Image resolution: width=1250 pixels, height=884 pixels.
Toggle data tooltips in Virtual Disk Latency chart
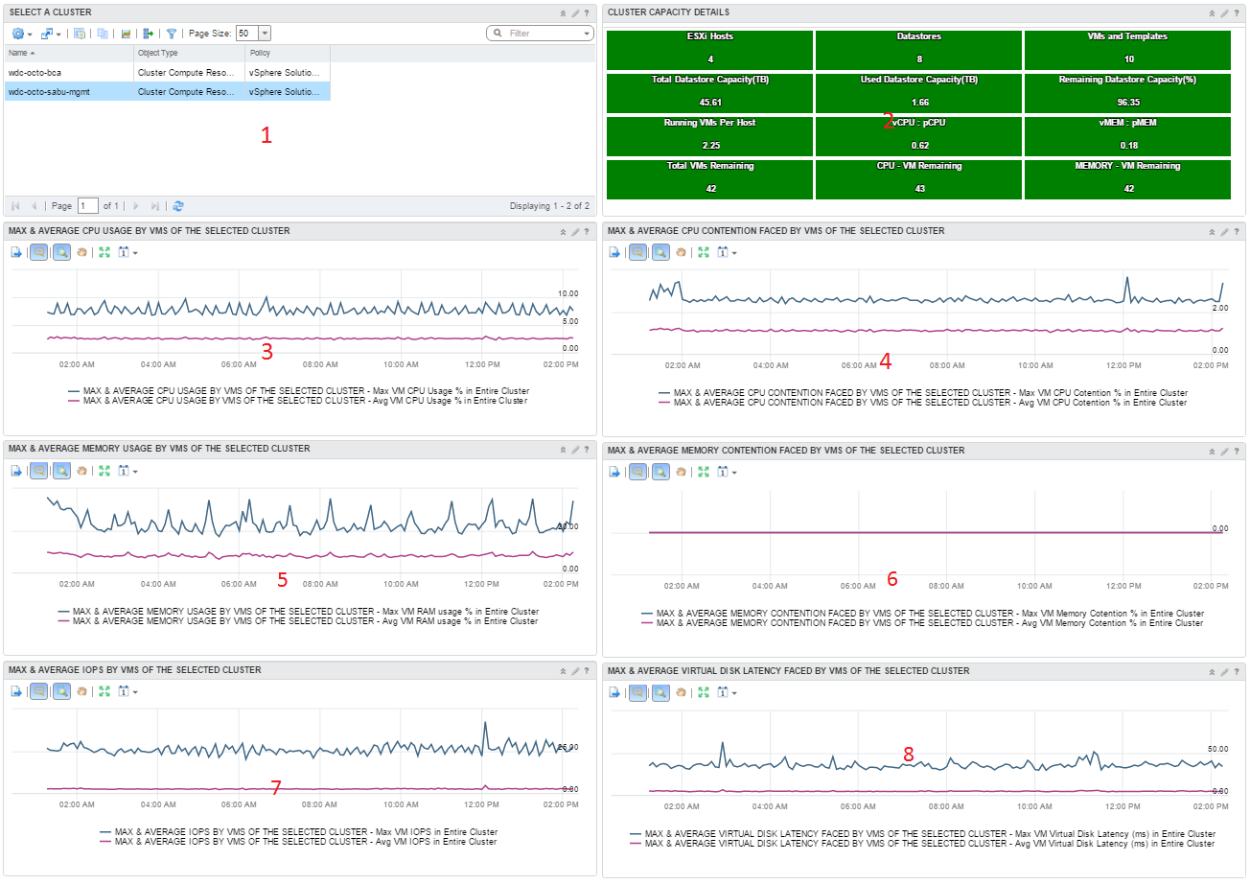coord(637,691)
